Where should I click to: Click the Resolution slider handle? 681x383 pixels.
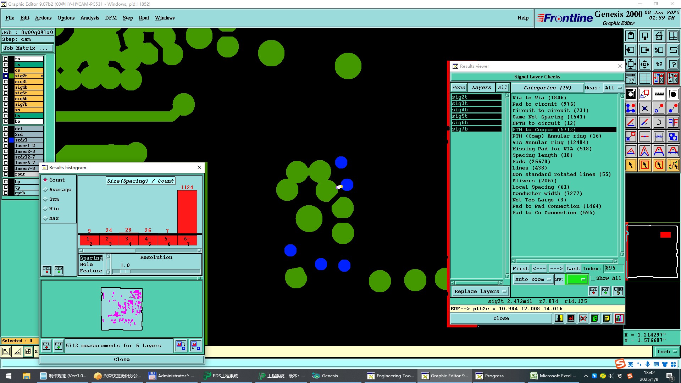tap(124, 271)
